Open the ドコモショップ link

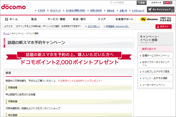tap(138, 10)
